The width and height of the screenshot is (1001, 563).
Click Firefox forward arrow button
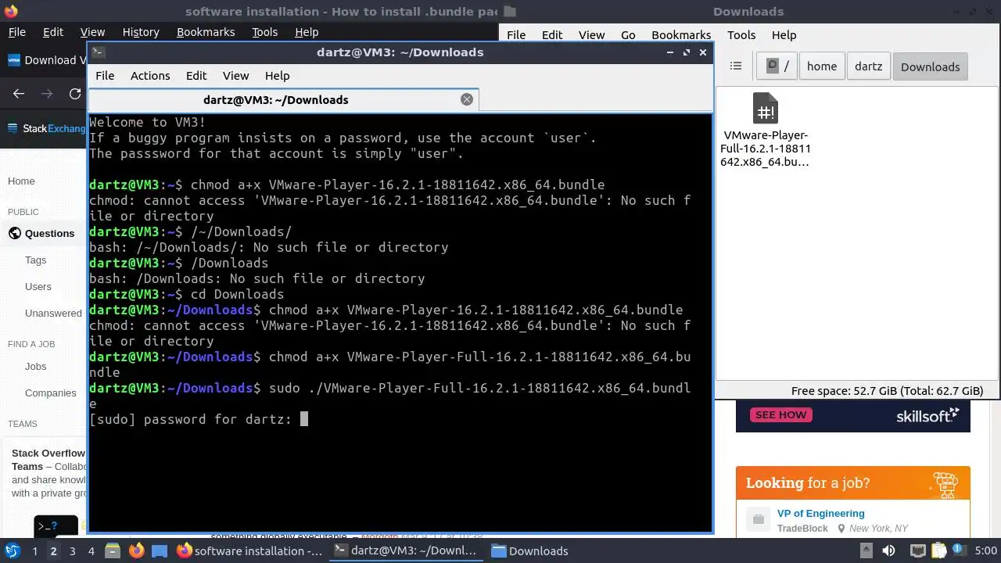point(47,94)
